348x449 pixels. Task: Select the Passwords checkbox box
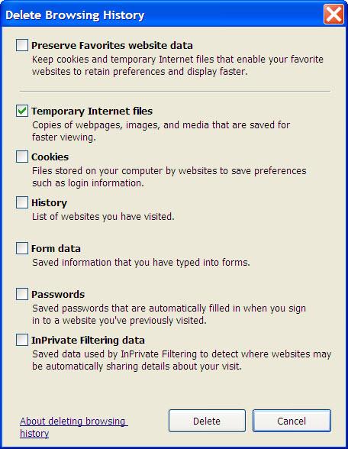pyautogui.click(x=22, y=294)
